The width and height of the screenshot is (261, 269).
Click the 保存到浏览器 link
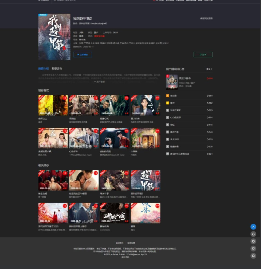coord(206,18)
